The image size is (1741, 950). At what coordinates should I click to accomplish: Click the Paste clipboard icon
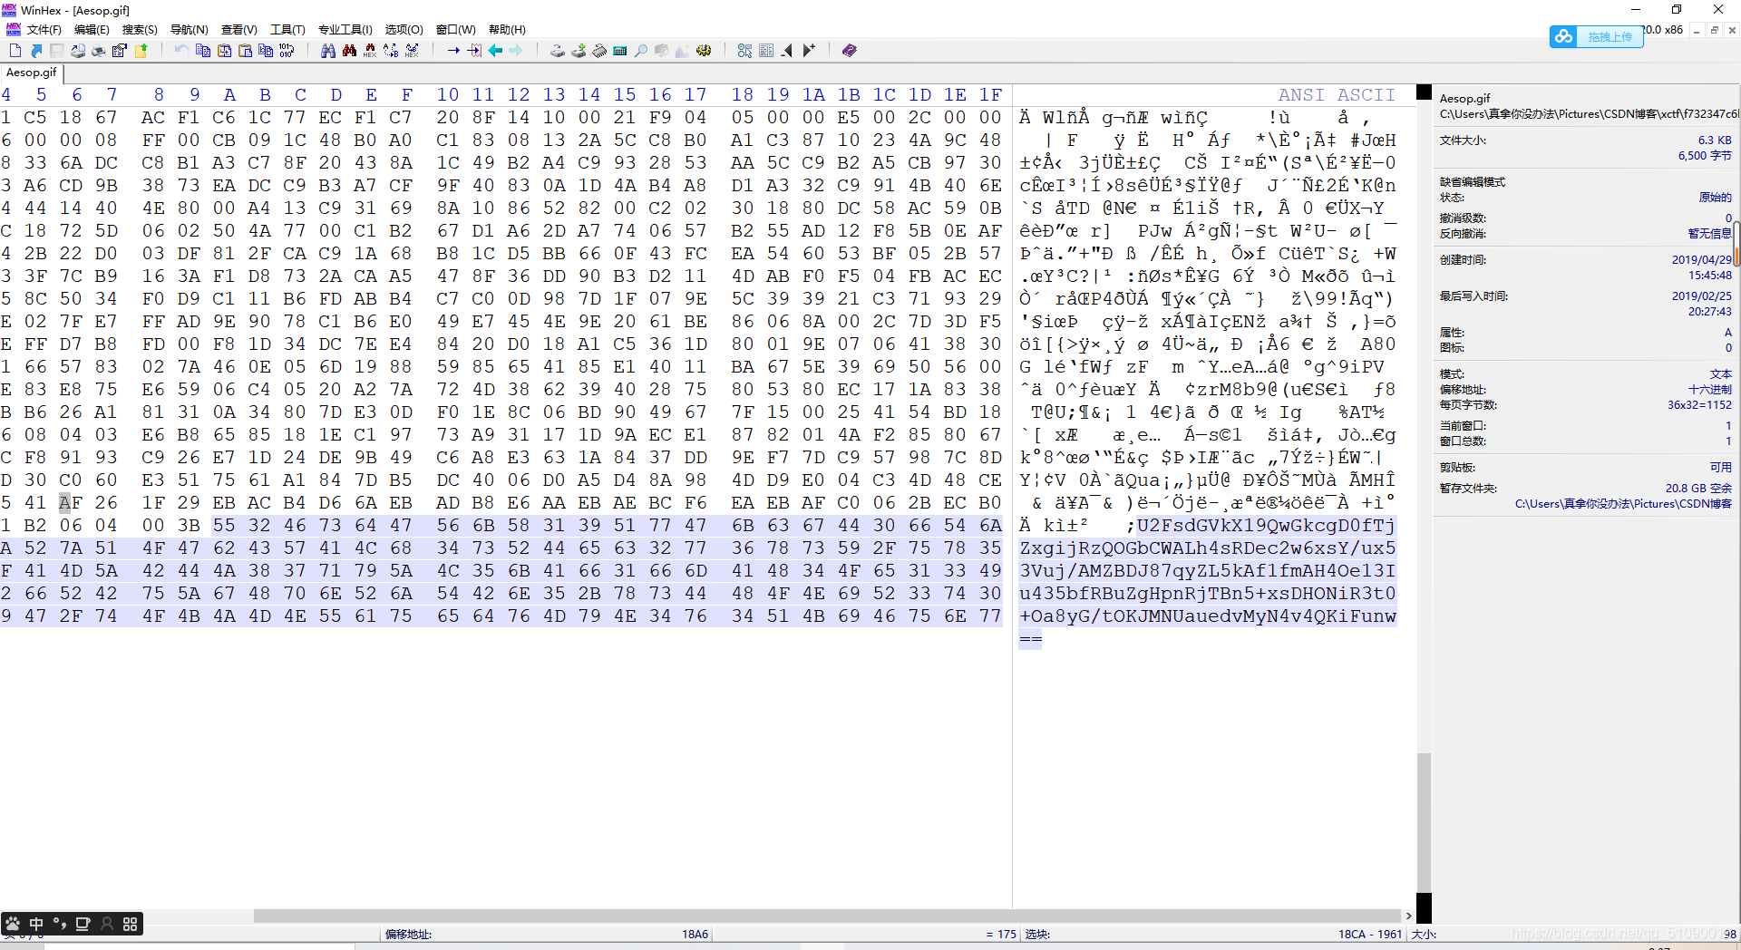click(245, 51)
